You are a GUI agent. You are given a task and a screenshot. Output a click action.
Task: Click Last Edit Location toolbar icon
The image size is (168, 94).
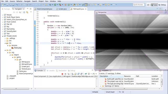[106, 5]
